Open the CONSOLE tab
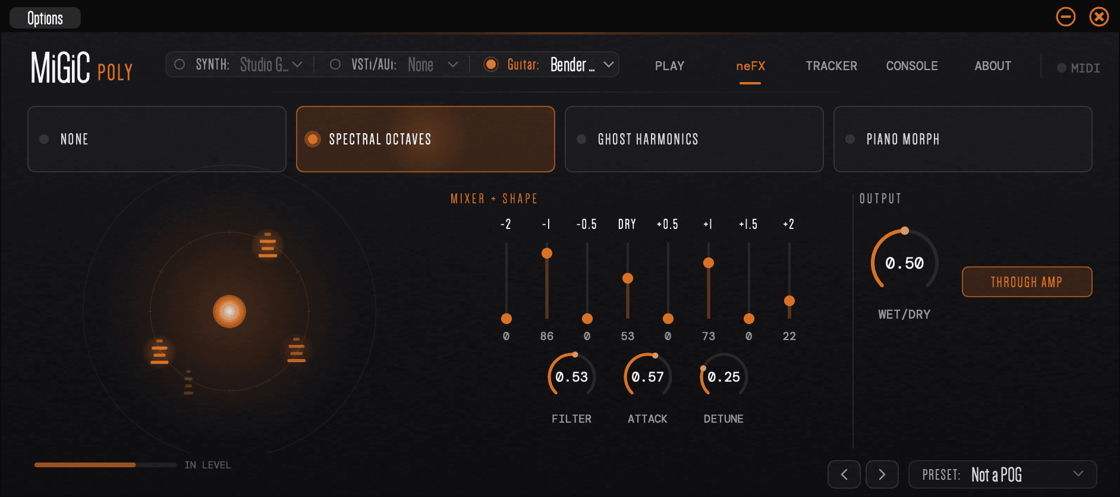The image size is (1120, 497). [912, 66]
